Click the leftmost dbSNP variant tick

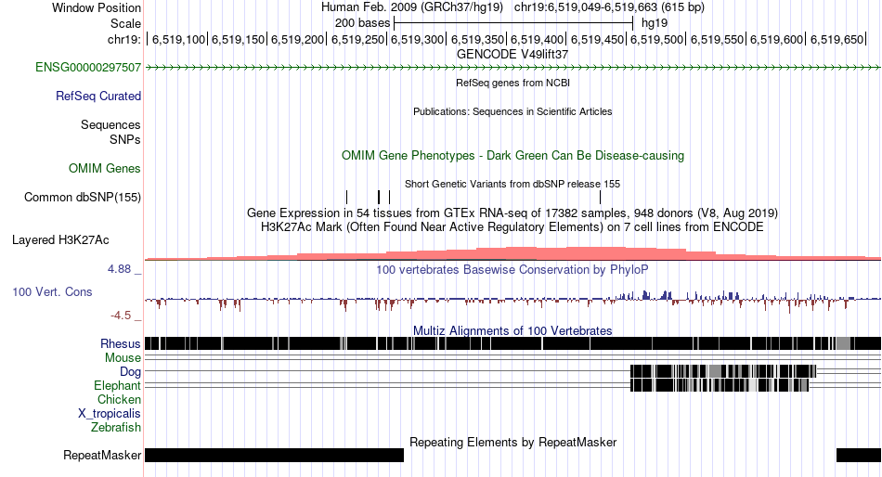[347, 197]
